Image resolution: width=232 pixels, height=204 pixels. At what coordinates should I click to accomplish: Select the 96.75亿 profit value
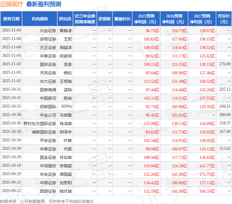tap(152, 31)
